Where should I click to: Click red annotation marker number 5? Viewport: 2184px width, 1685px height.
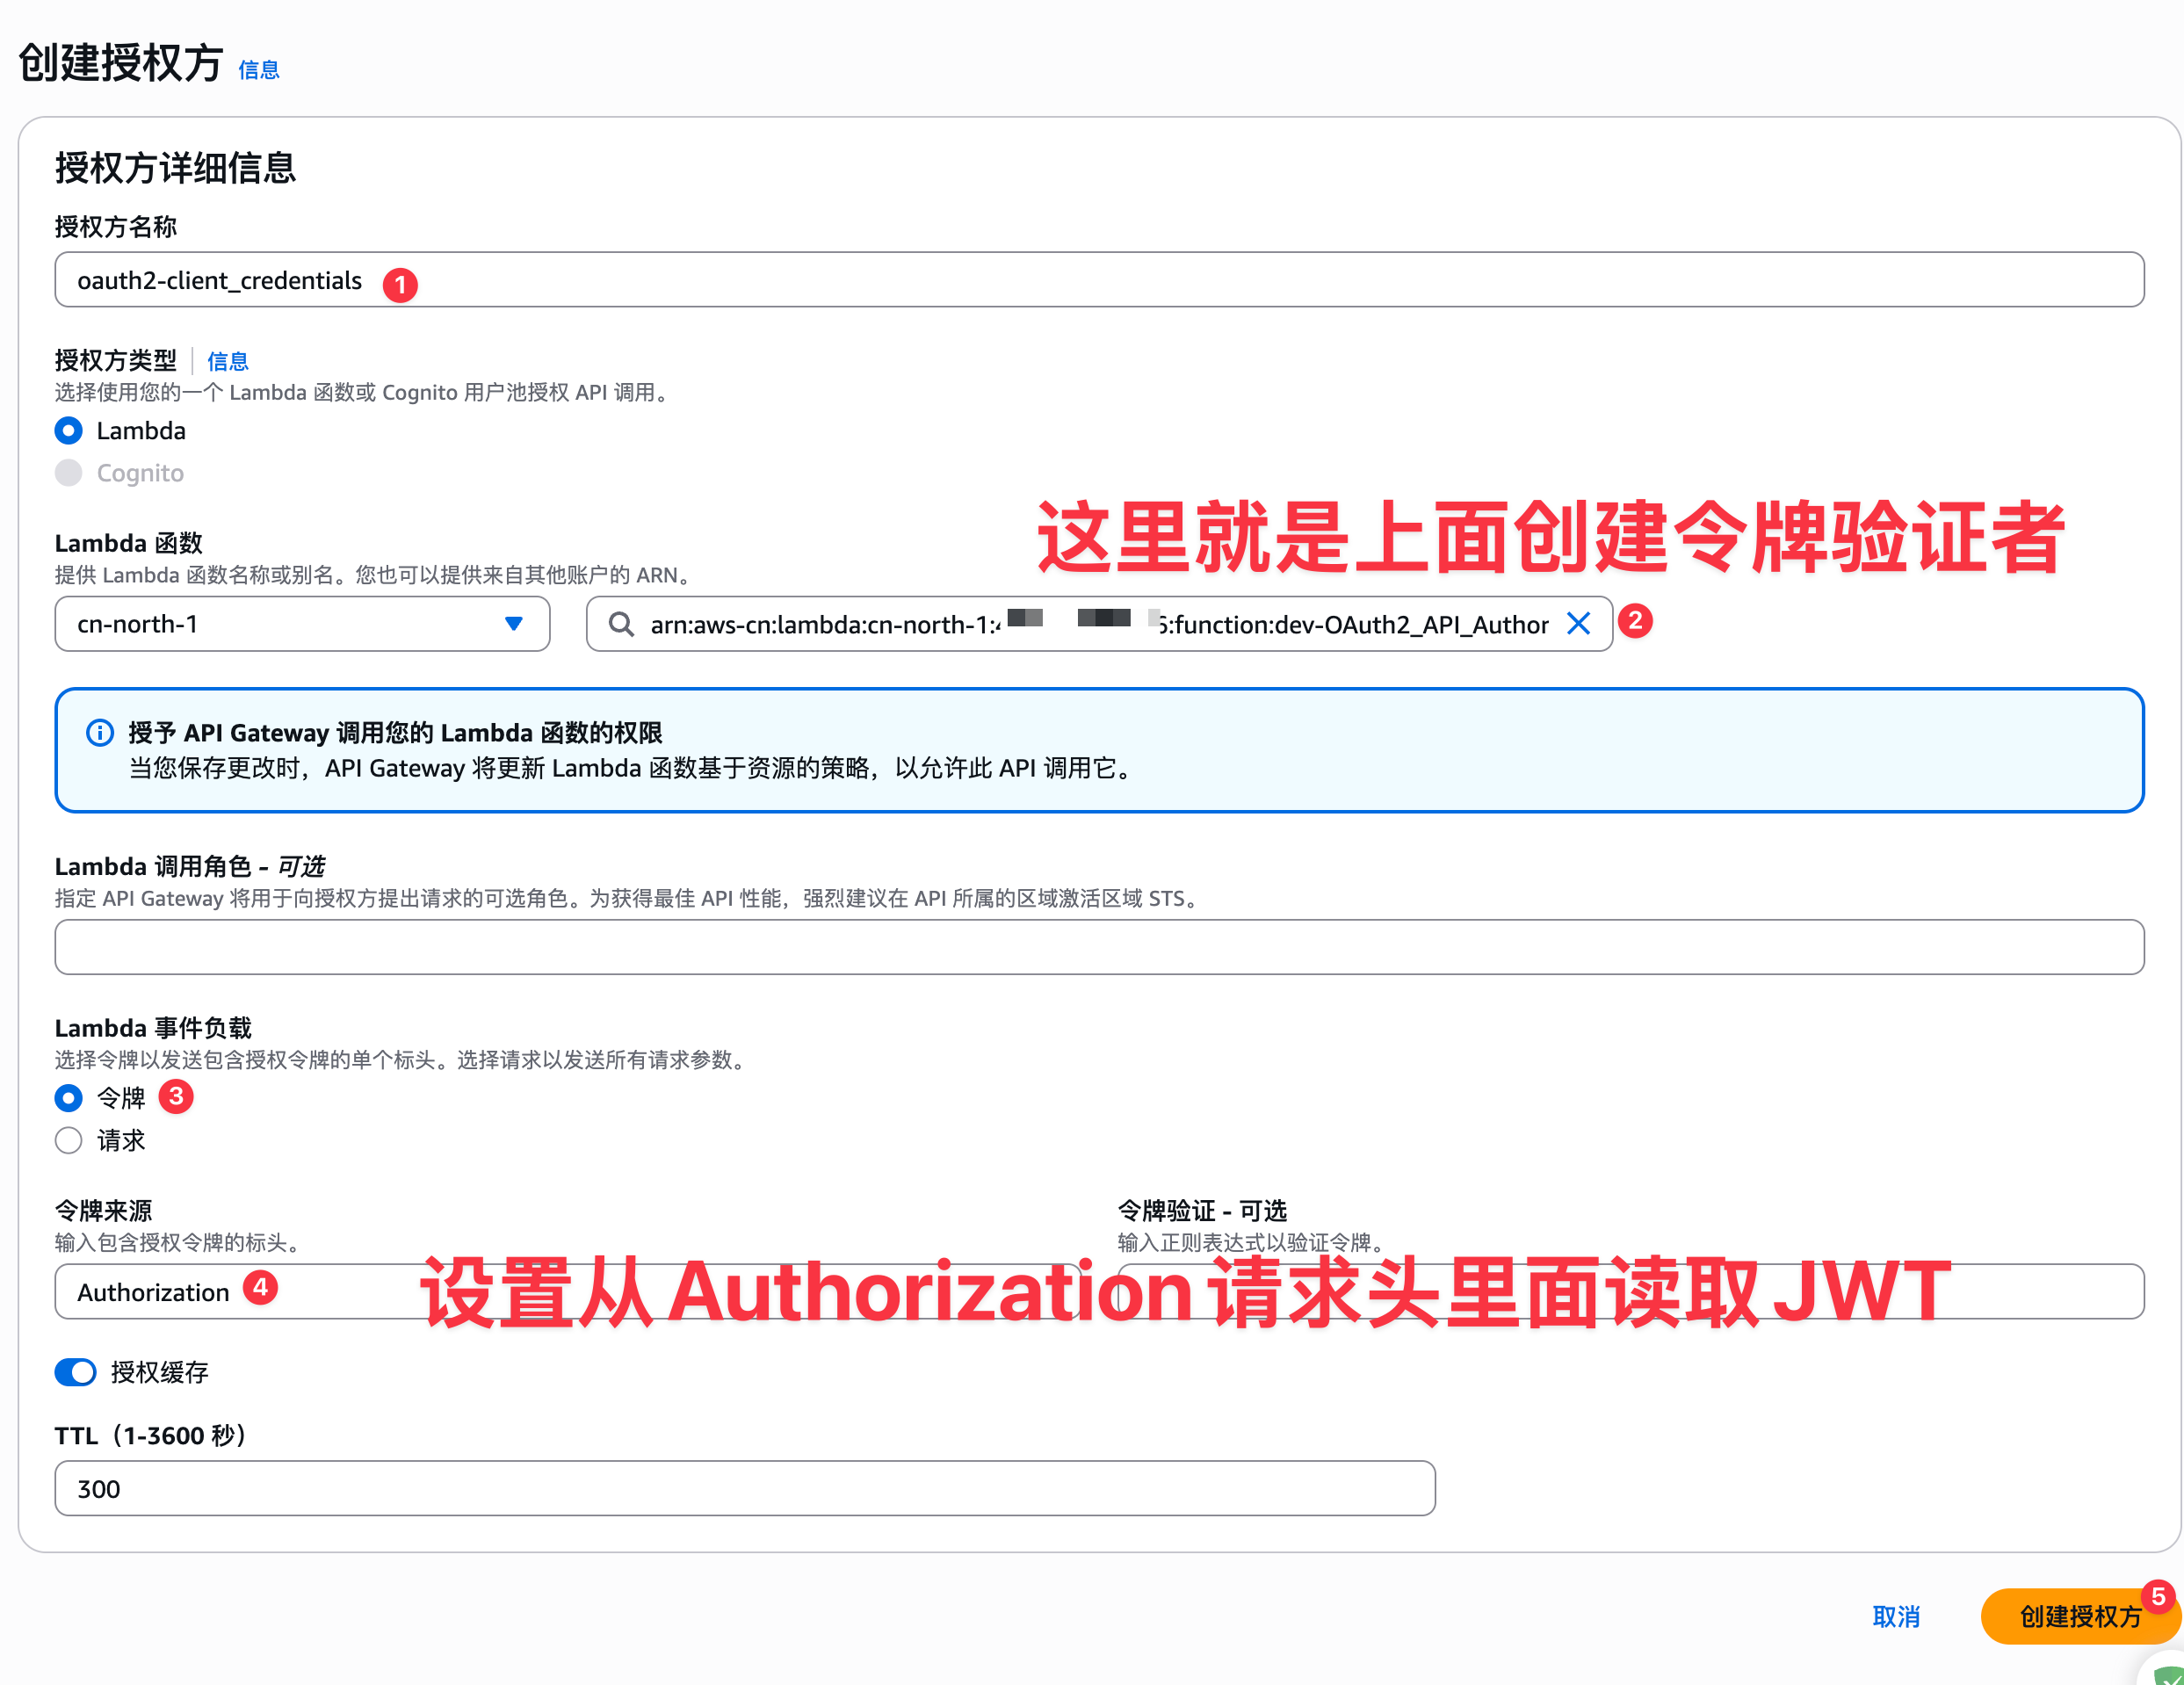coord(2158,1596)
